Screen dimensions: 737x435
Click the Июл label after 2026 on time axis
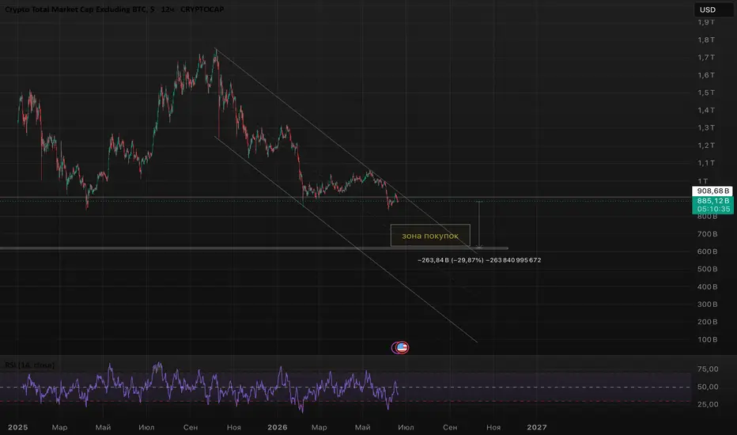click(x=406, y=427)
